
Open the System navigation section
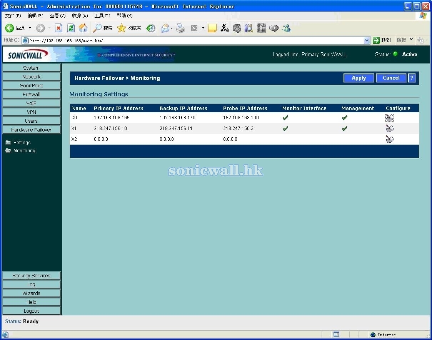point(32,68)
